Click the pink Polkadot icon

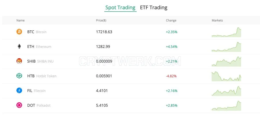coord(19,105)
